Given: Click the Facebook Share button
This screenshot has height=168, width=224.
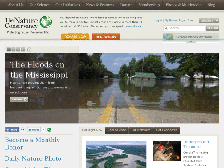Looking at the screenshot, I should [12, 130].
